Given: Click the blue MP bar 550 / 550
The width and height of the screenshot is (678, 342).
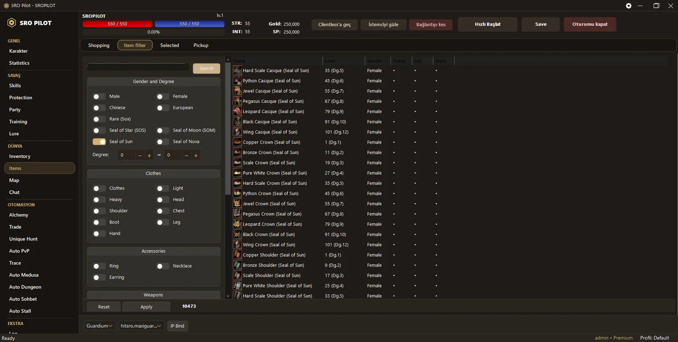Looking at the screenshot, I should tap(189, 24).
